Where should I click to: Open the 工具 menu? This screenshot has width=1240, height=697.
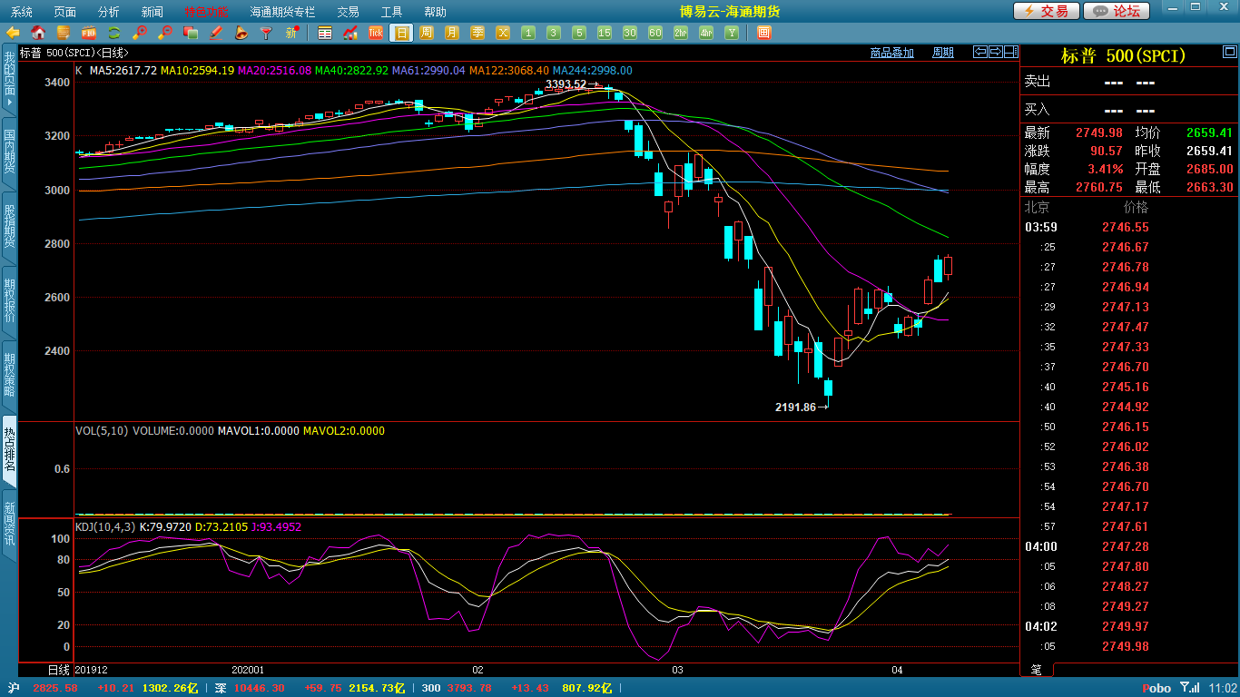point(392,12)
